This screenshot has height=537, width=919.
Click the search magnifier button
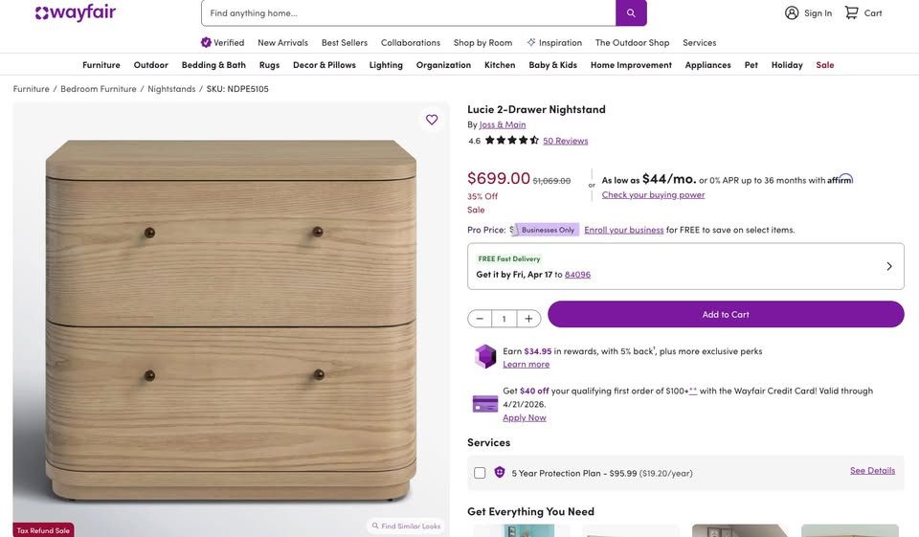click(x=631, y=12)
